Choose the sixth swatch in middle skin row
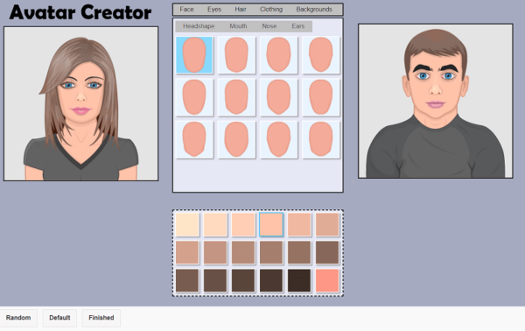The height and width of the screenshot is (331, 525). [x=327, y=252]
